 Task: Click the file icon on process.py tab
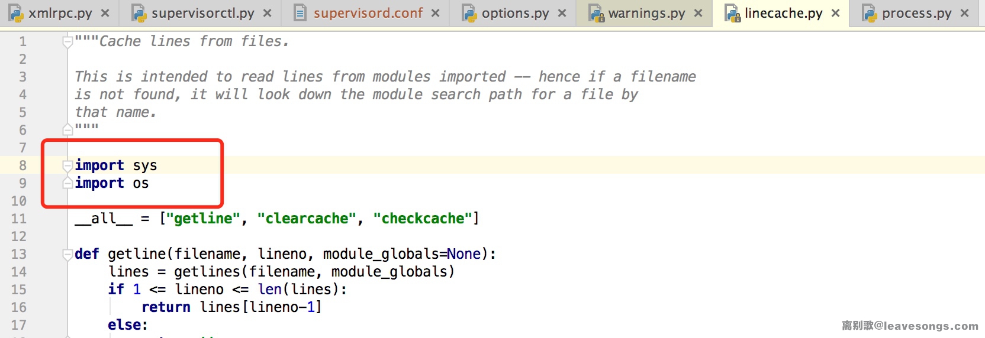pyautogui.click(x=869, y=13)
